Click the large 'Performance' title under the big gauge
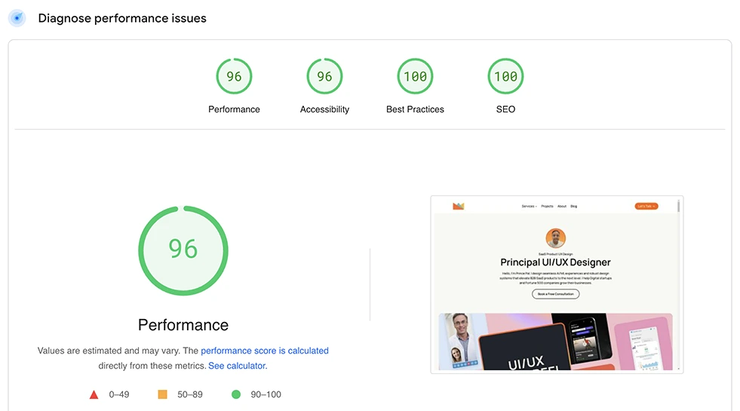Viewport: 740px width, 411px height. 183,325
